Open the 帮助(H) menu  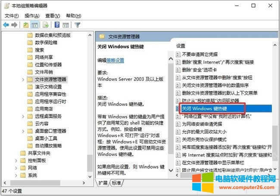73,15
